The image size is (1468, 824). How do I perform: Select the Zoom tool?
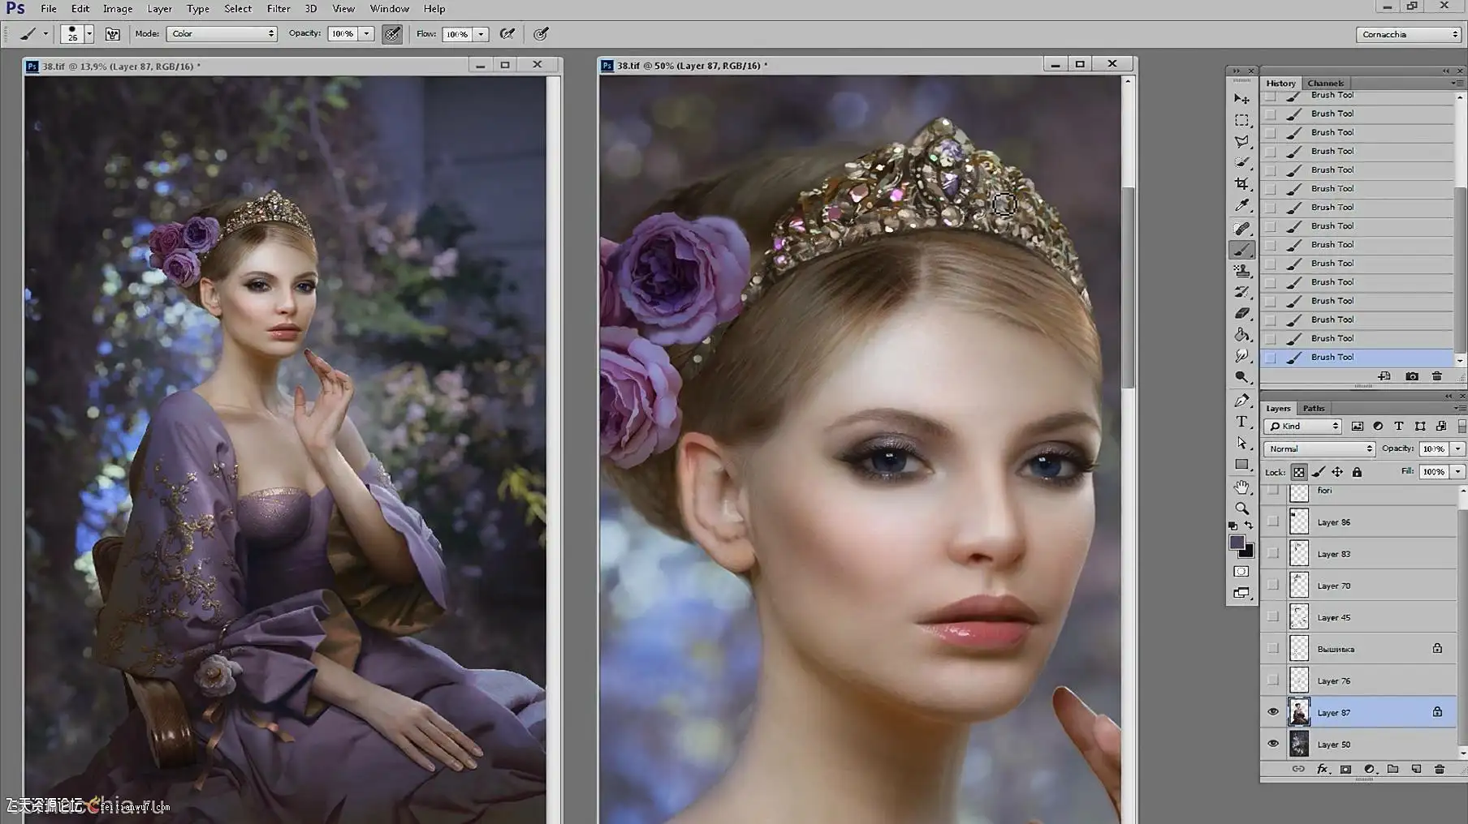(x=1241, y=509)
